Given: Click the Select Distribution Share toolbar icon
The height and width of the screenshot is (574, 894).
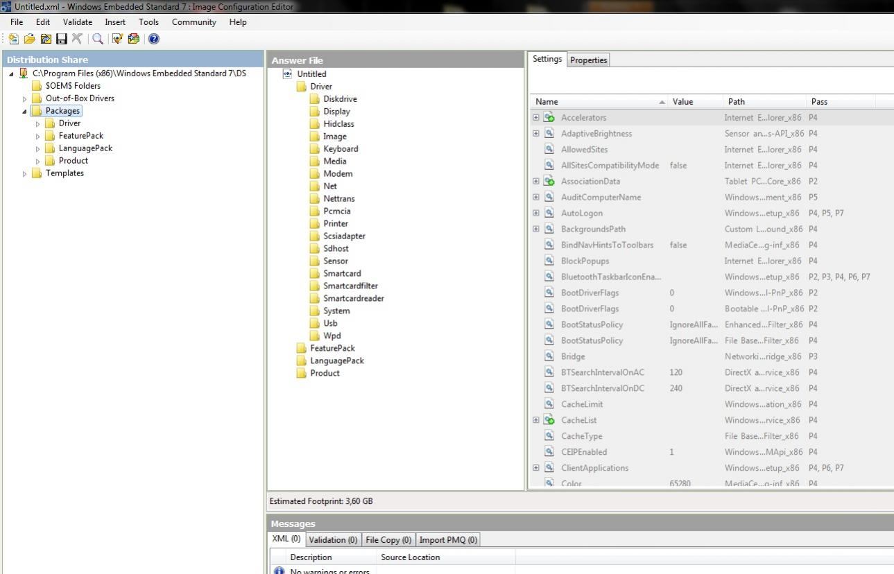Looking at the screenshot, I should pos(45,39).
